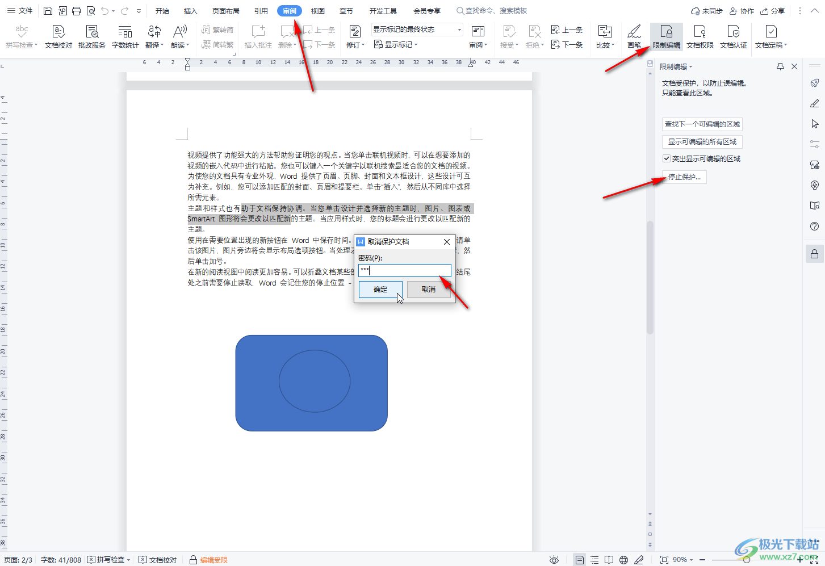
Task: Collapse the ribbon with the chevron
Action: [x=814, y=11]
